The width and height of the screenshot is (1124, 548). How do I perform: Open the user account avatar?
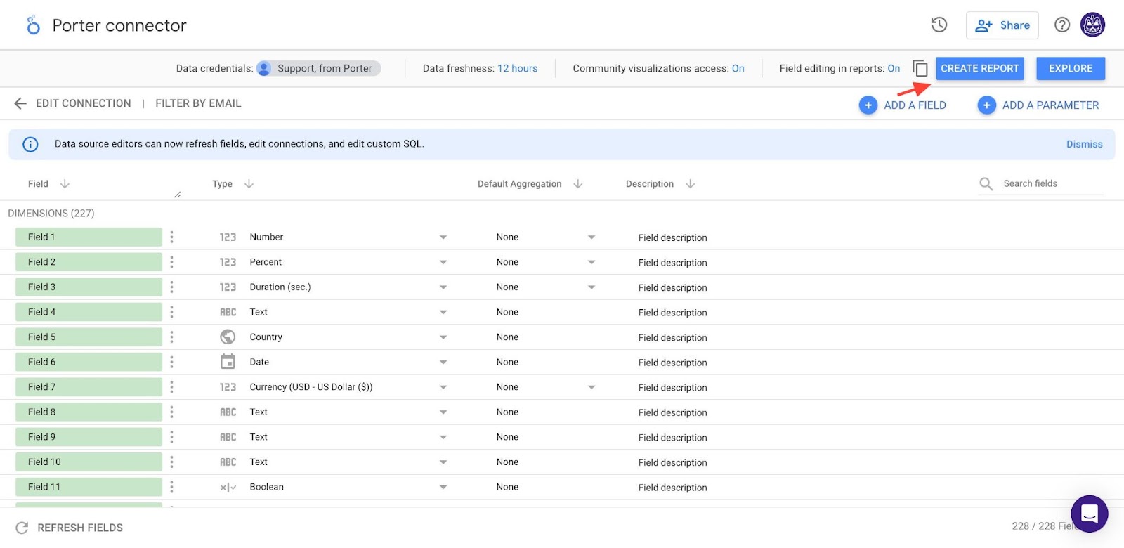pos(1092,25)
